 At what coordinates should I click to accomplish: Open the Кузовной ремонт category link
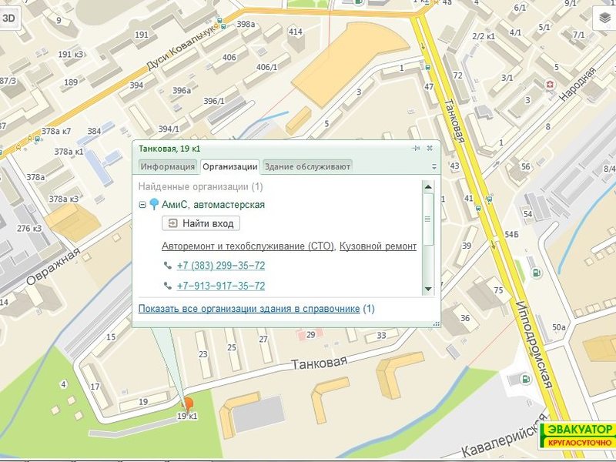(378, 246)
